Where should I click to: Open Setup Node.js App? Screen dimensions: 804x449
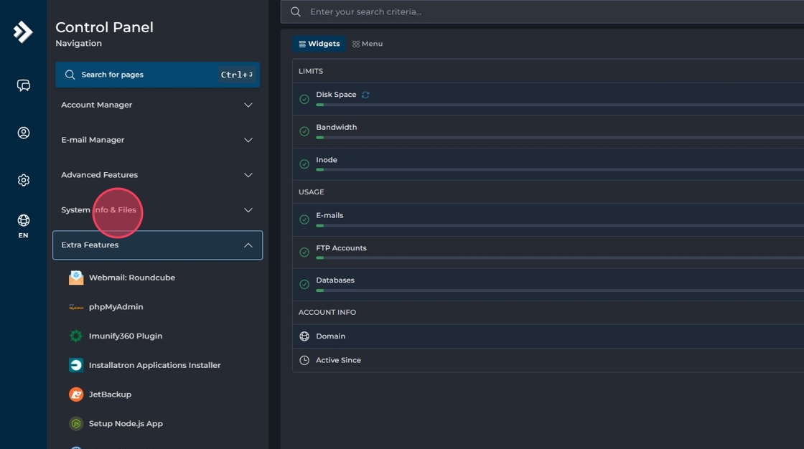126,424
